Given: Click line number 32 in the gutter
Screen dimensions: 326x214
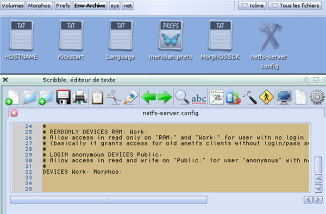Looking at the screenshot, I should tap(29, 172).
